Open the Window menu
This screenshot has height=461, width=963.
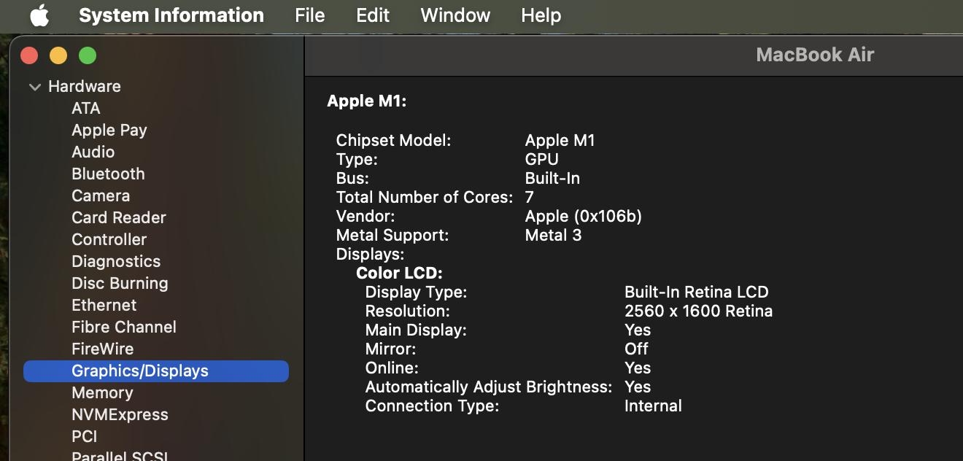[455, 15]
